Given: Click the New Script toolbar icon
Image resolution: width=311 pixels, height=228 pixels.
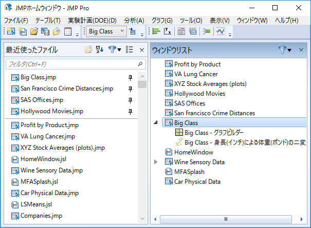Looking at the screenshot, I should (x=23, y=31).
